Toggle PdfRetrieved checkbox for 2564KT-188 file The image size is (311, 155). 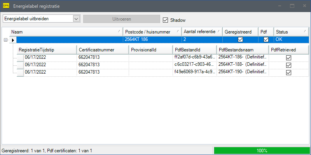(x=288, y=65)
